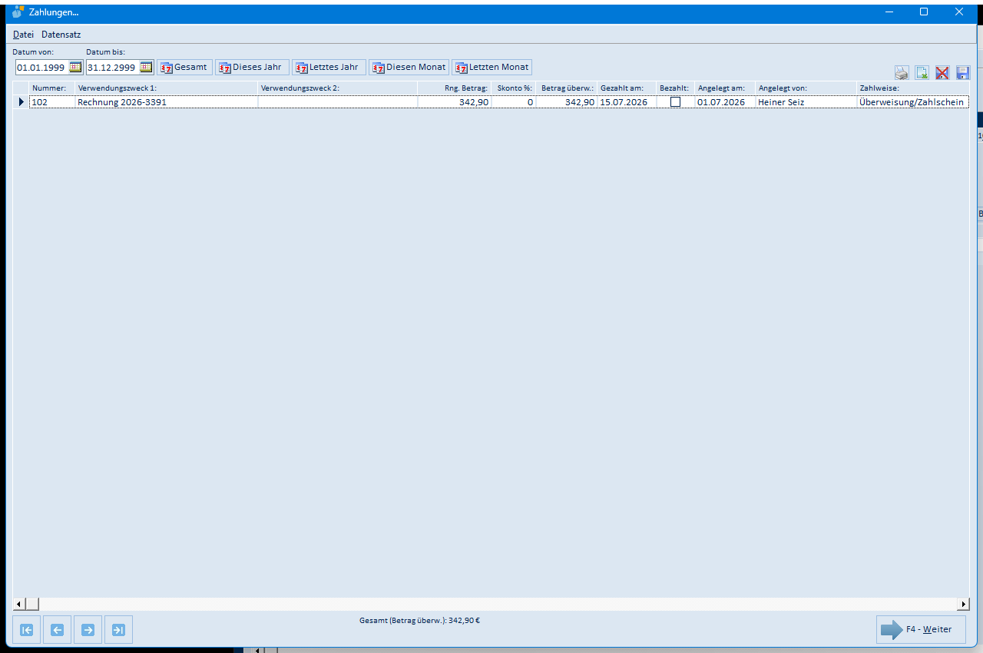Filter by Letzten Monat
This screenshot has width=983, height=653.
(491, 67)
